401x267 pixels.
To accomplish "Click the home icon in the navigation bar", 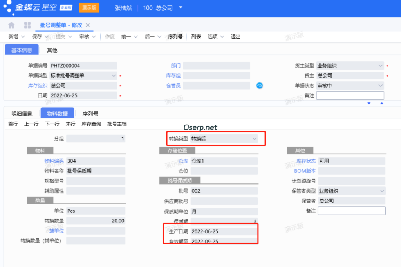I will tap(11, 25).
